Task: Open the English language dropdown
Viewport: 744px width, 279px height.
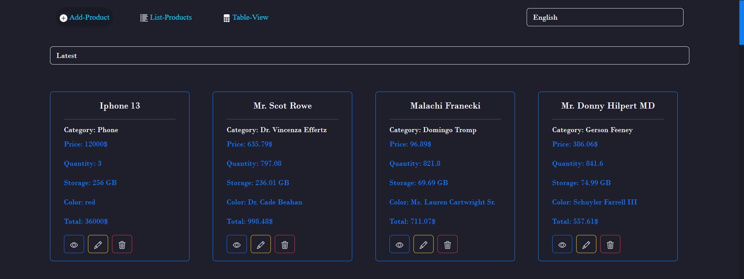Action: (604, 17)
